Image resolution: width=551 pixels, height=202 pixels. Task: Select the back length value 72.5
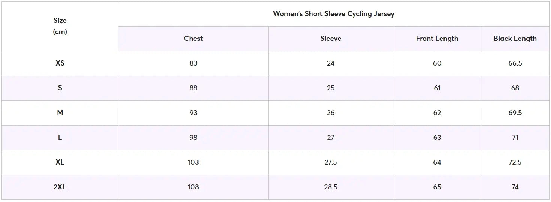pyautogui.click(x=515, y=162)
